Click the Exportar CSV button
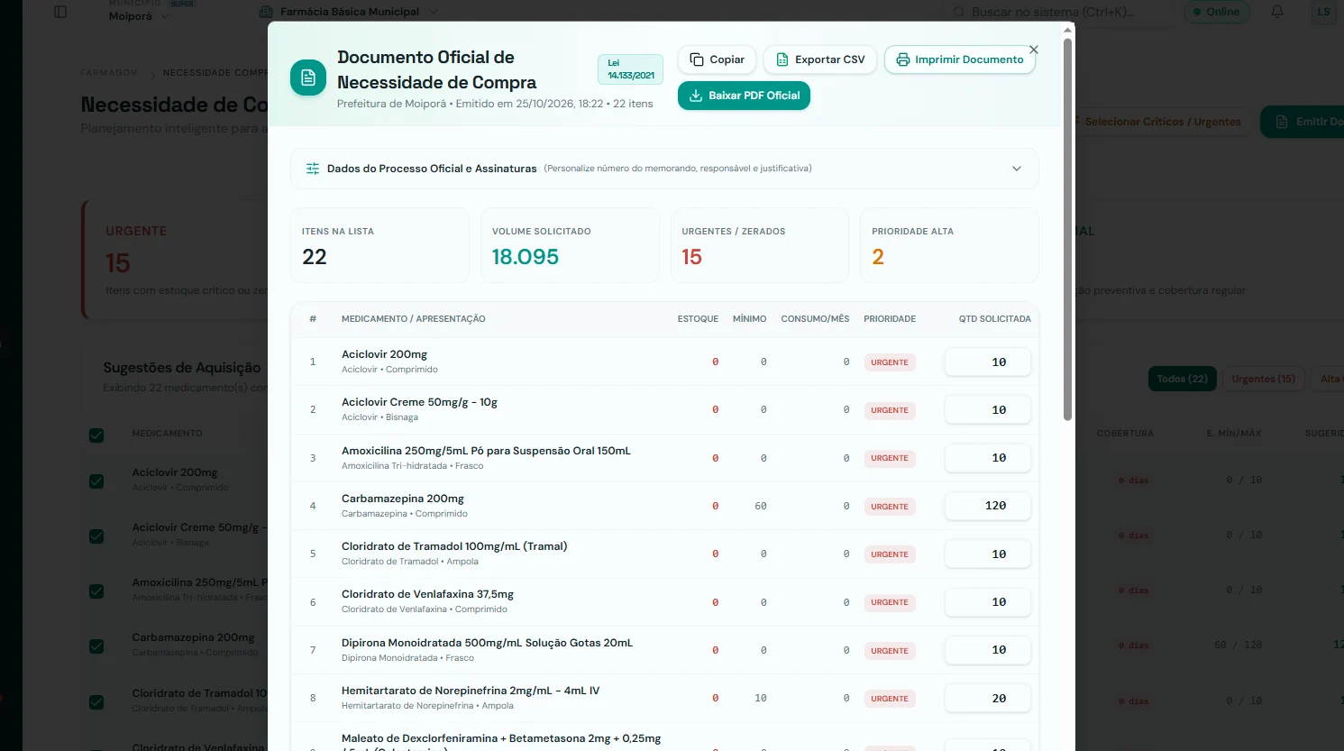This screenshot has width=1344, height=751. tap(820, 60)
